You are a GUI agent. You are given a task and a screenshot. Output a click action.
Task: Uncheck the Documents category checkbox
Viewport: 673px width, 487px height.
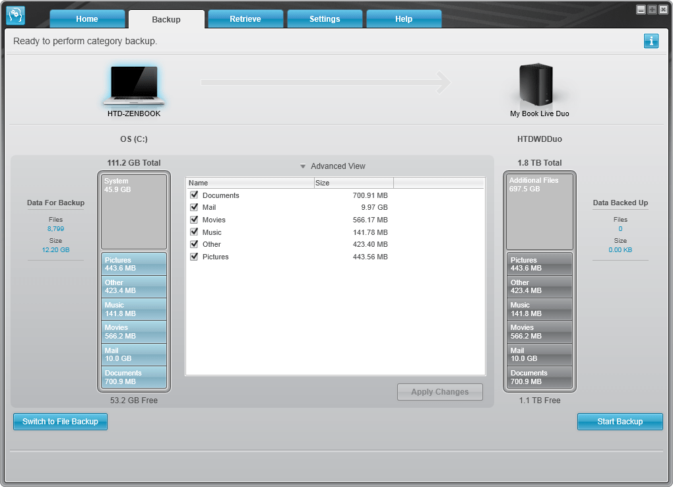pos(194,195)
